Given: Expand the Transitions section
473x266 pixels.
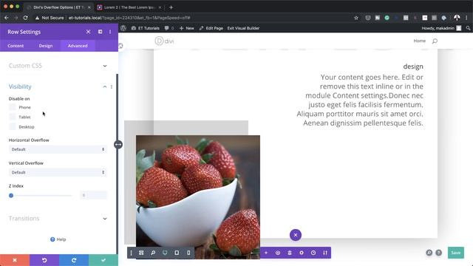Looking at the screenshot, I should tap(58, 219).
